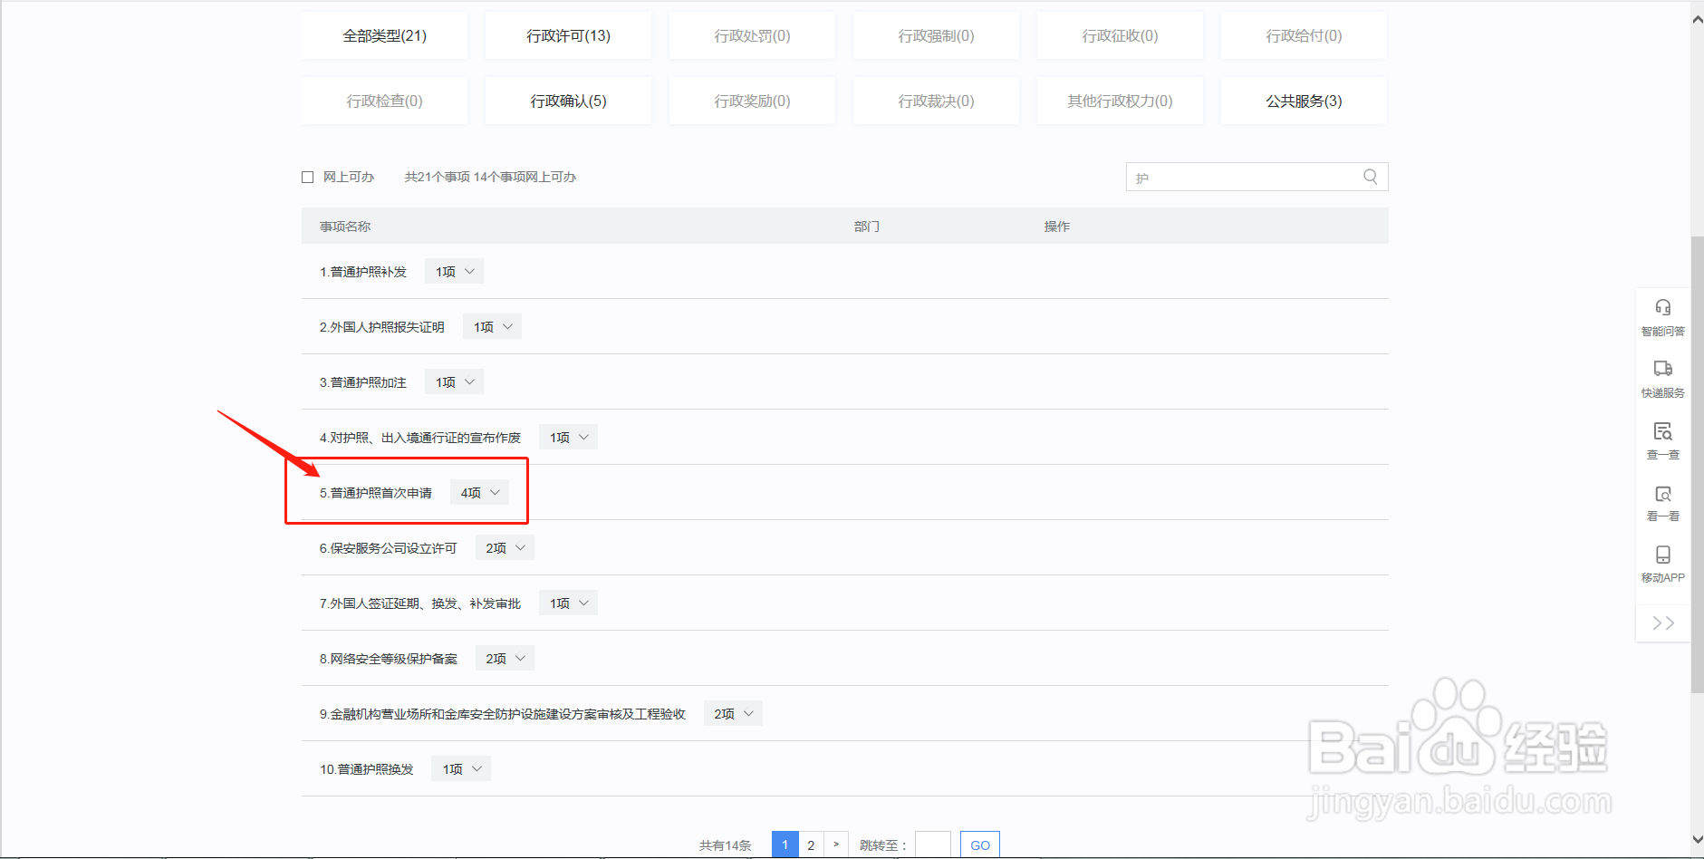Select the 行政确认(5) category
This screenshot has height=859, width=1704.
click(568, 101)
